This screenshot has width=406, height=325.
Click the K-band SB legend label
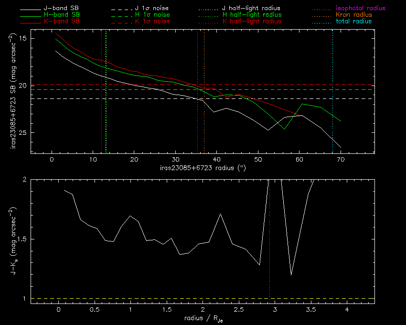click(x=62, y=21)
